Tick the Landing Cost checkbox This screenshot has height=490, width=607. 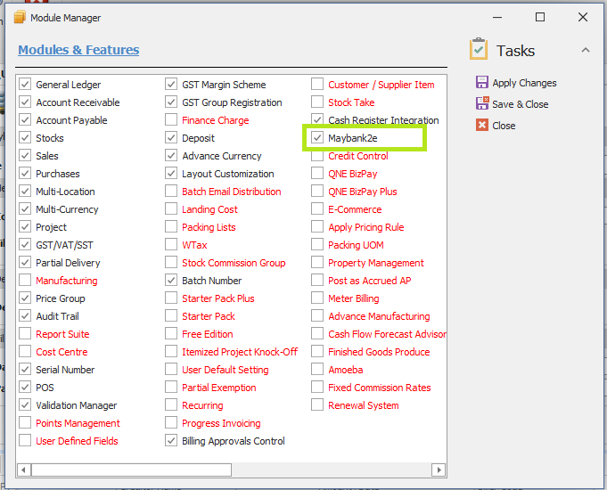tap(171, 209)
